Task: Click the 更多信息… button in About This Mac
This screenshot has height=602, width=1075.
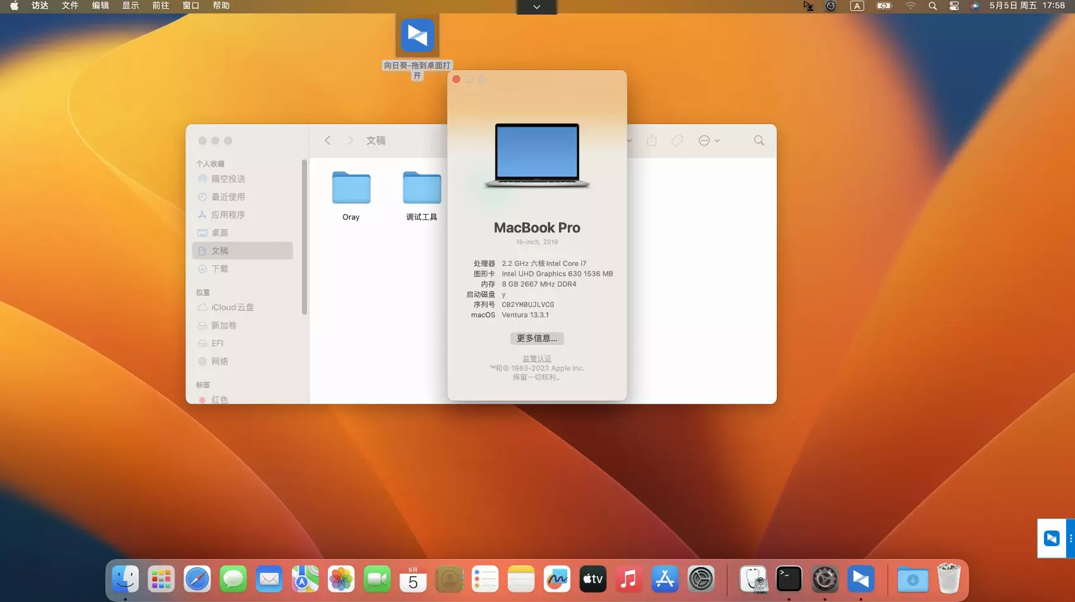Action: 536,338
